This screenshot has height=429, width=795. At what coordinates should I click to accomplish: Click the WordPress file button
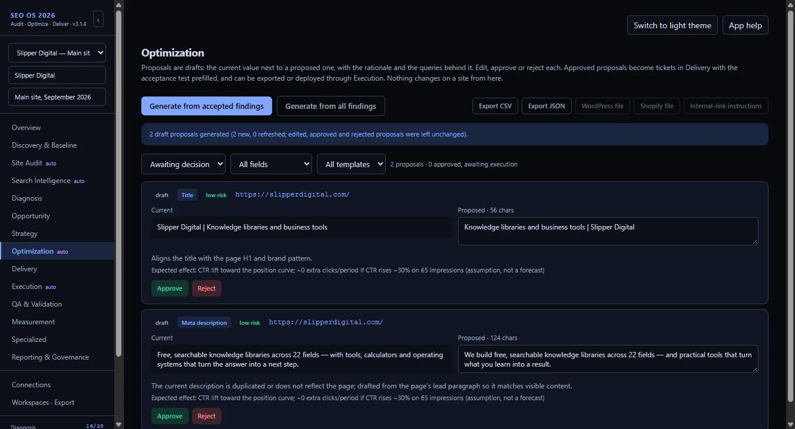tap(602, 106)
